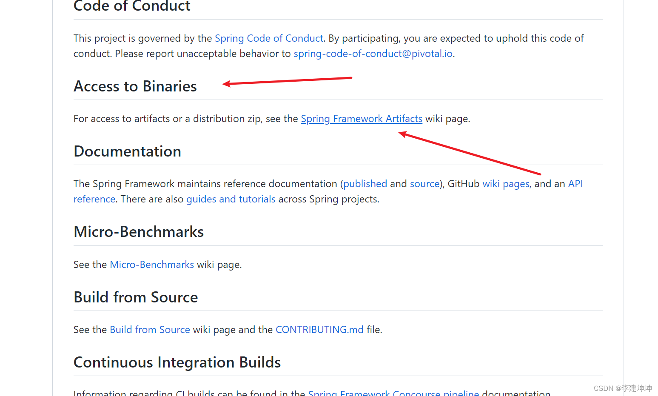Open the 'API reference' link
This screenshot has height=396, width=658.
575,184
